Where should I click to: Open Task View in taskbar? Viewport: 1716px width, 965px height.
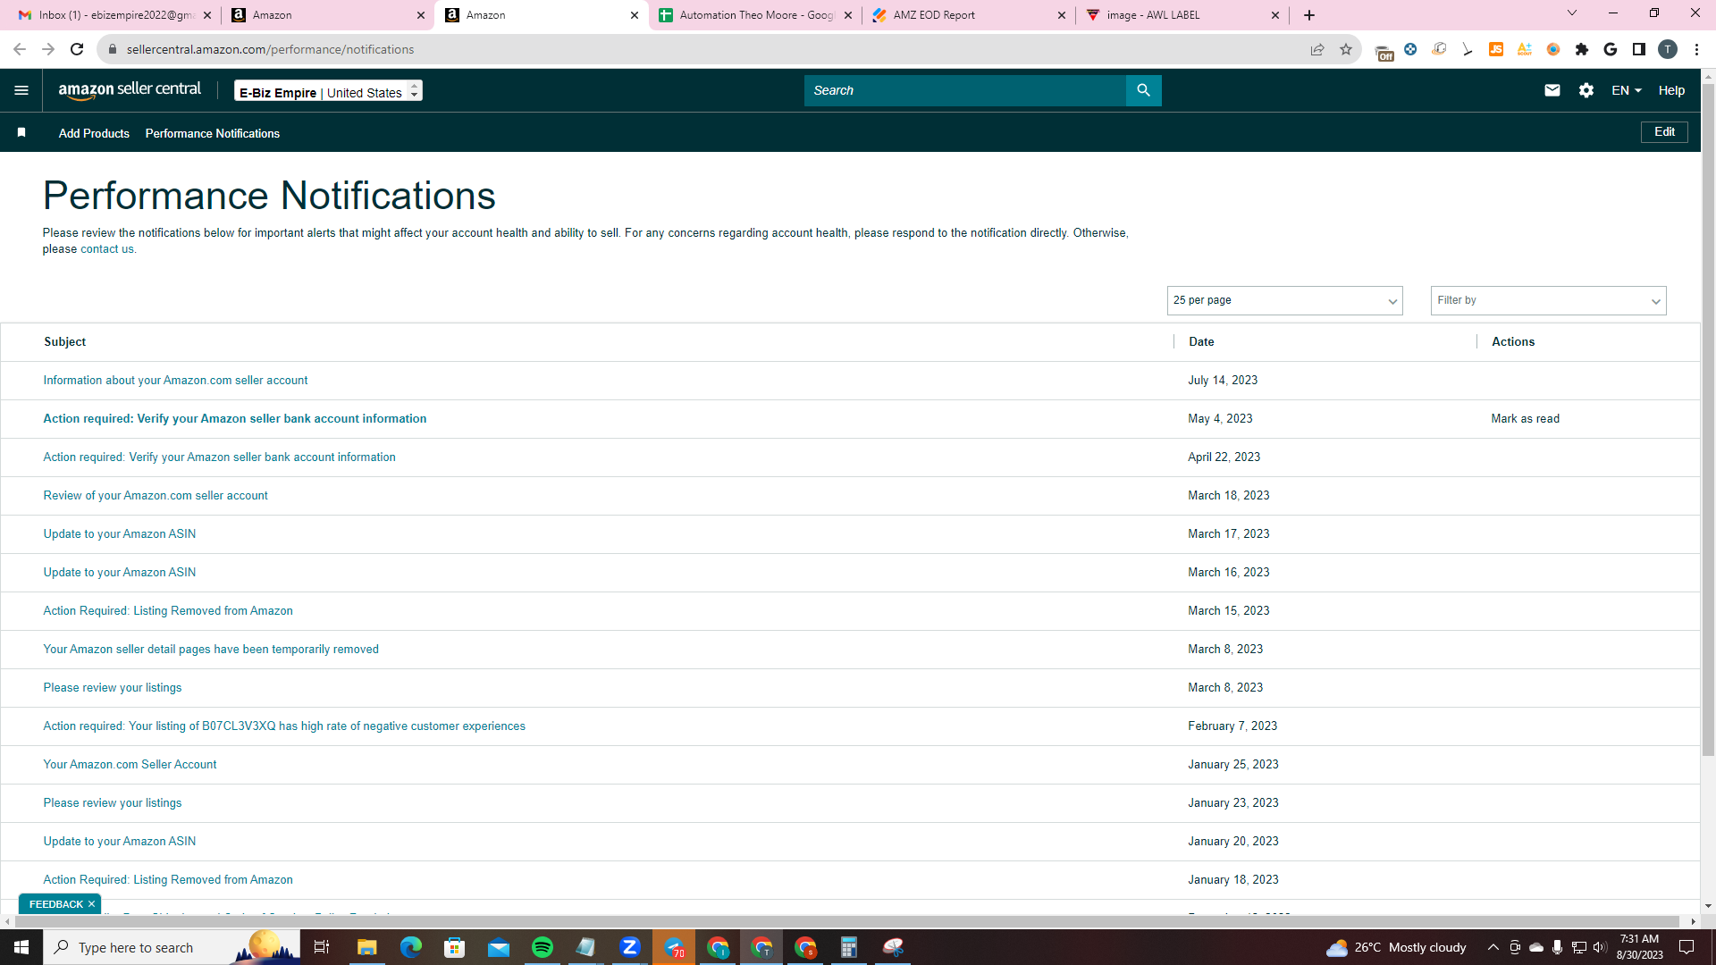[x=322, y=947]
